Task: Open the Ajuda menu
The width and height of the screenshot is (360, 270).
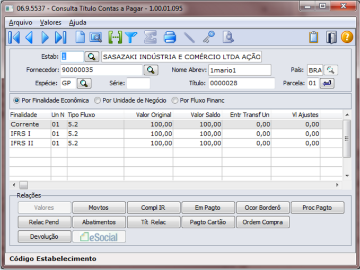Action: click(x=77, y=22)
